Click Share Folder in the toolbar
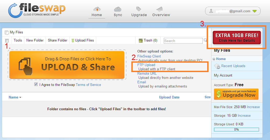The image size is (270, 140). (58, 40)
